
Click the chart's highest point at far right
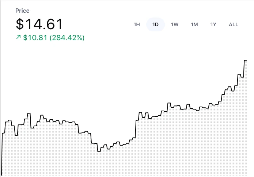(x=246, y=60)
